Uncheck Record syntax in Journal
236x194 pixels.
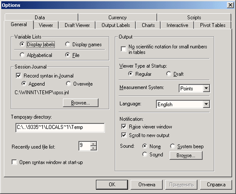click(x=18, y=76)
